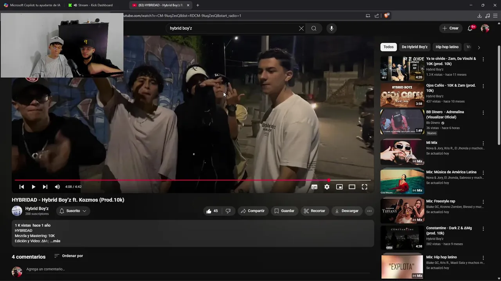Expand description with ...más
This screenshot has width=501, height=281.
55,241
